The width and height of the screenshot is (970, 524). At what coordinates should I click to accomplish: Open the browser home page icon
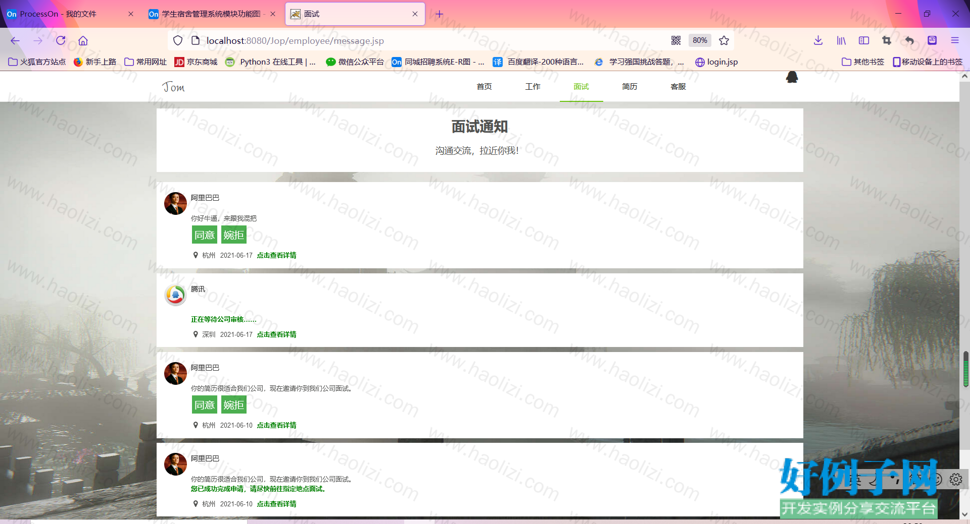coord(83,41)
